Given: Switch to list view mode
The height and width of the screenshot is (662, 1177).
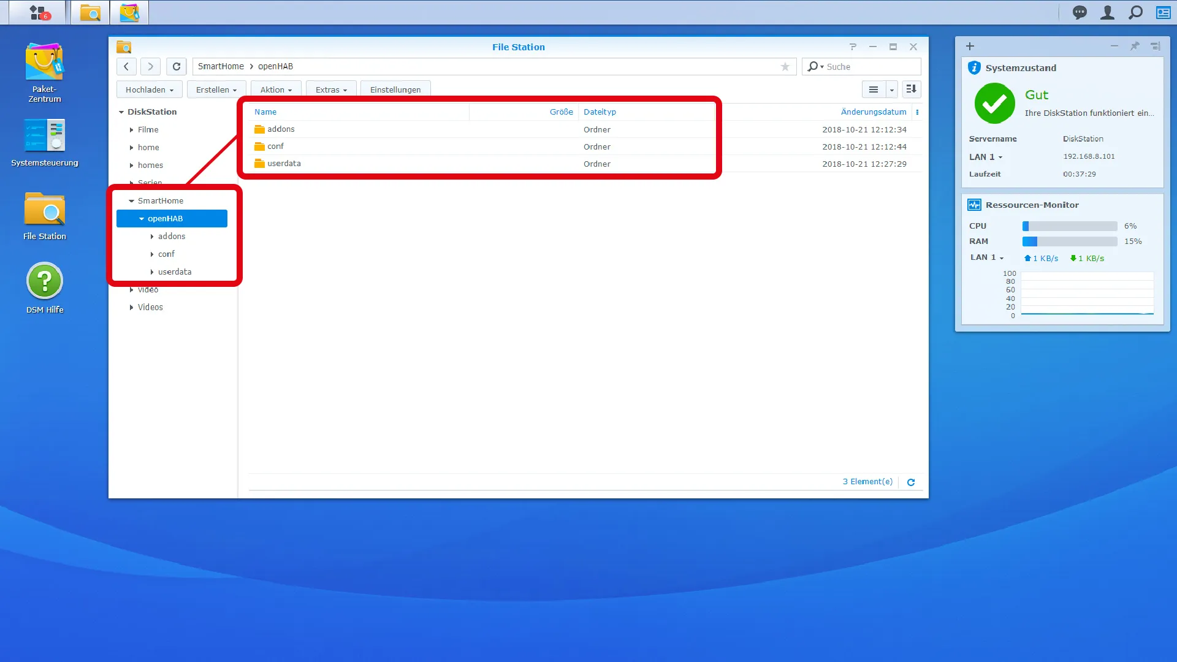Looking at the screenshot, I should click(874, 89).
